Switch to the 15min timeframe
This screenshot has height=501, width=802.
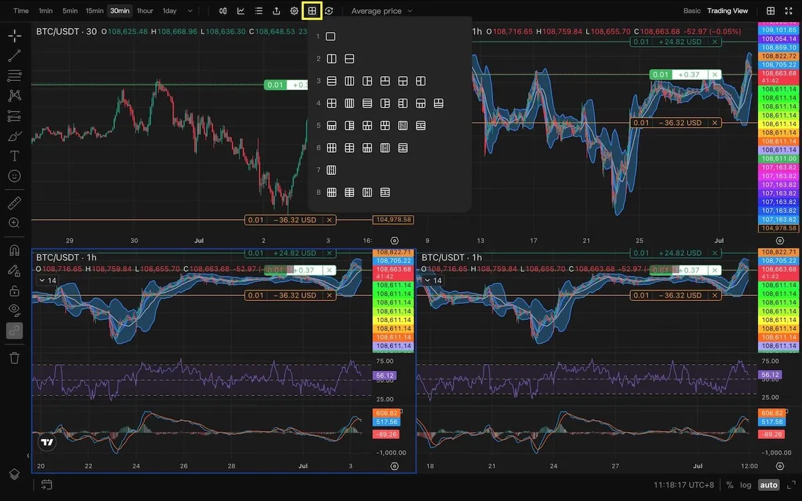pyautogui.click(x=95, y=11)
